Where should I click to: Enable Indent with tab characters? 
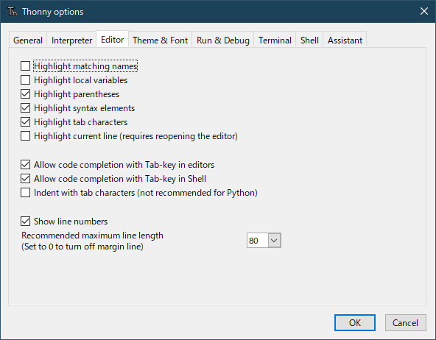(x=25, y=193)
